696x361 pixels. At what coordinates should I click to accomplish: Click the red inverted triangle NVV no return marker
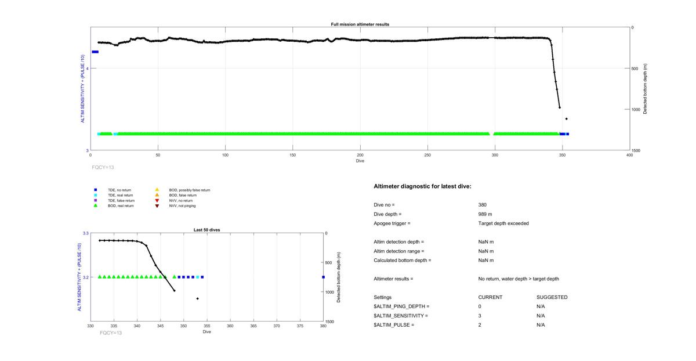157,200
